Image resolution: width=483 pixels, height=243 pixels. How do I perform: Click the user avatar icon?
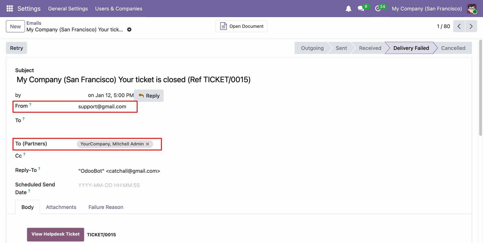[x=472, y=9]
